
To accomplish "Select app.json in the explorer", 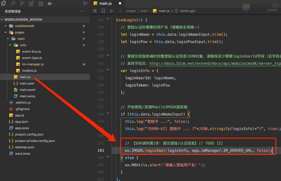I will (22, 122).
